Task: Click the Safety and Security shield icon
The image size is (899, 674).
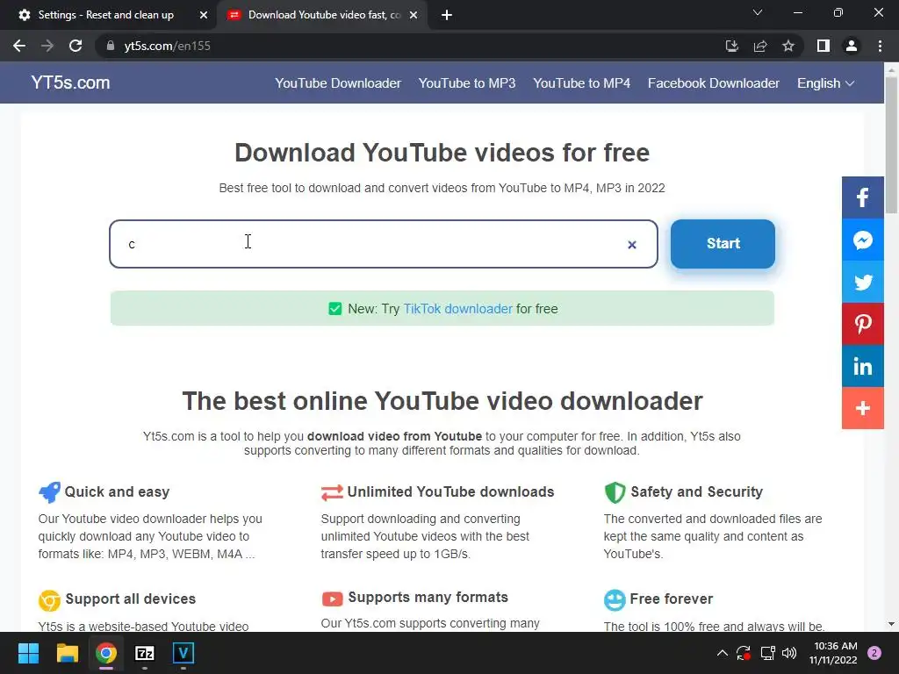Action: tap(615, 491)
